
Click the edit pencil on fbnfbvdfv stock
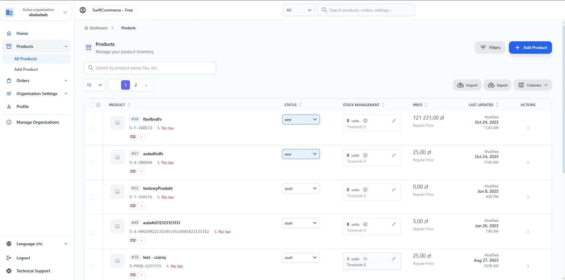coord(393,120)
